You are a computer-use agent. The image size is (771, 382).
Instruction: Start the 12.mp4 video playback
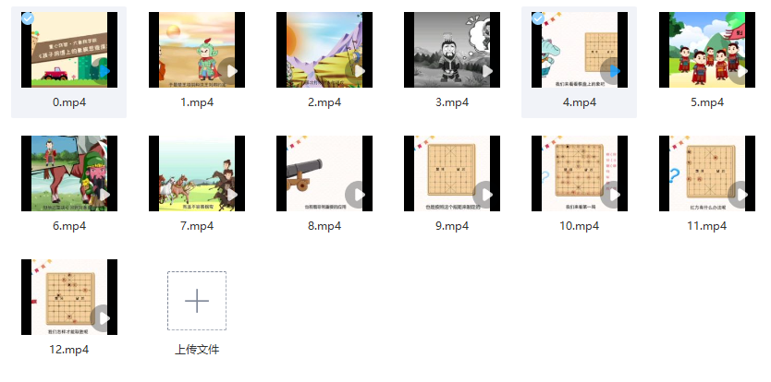tap(103, 318)
